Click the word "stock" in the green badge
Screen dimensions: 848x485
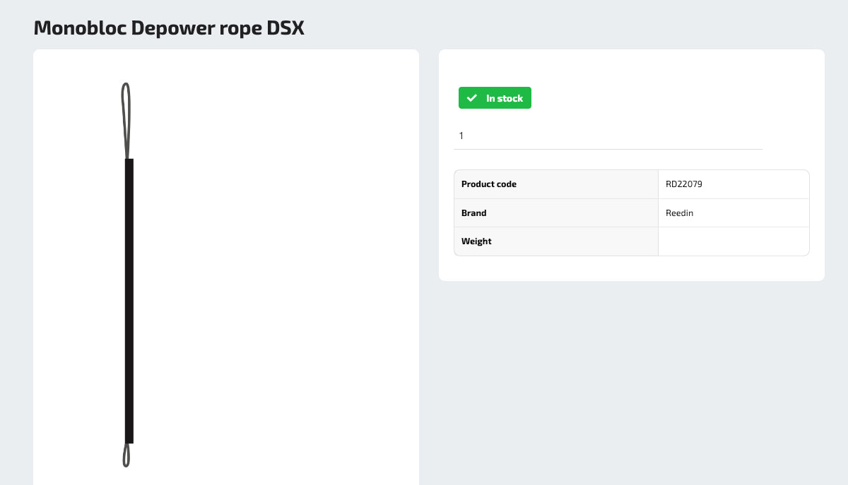click(510, 98)
